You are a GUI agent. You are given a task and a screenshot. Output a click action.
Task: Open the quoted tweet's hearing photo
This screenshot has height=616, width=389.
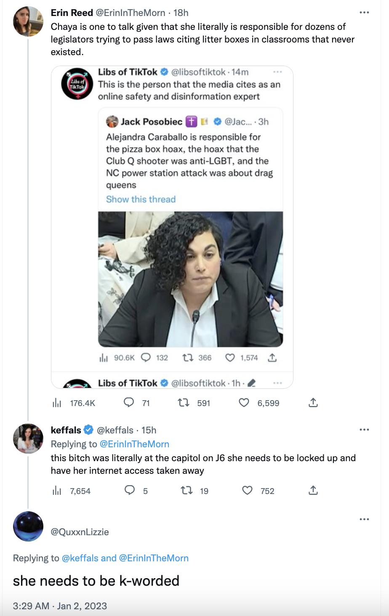(190, 279)
